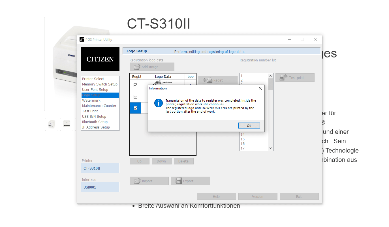The height and width of the screenshot is (227, 389).
Task: Click the Help button
Action: click(x=217, y=196)
